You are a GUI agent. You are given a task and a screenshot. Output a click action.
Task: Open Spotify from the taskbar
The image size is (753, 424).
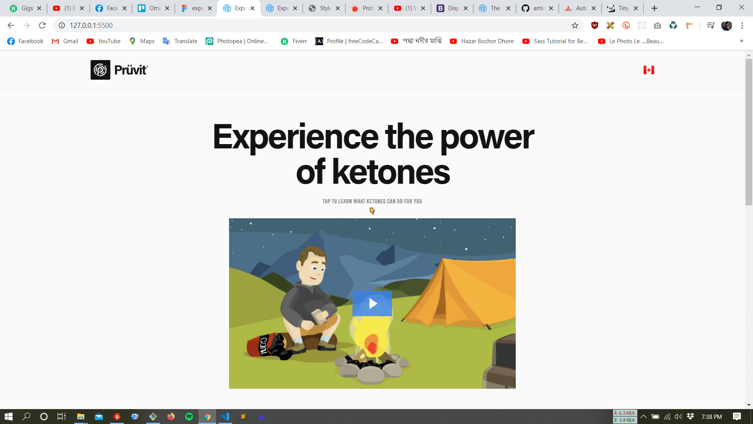pyautogui.click(x=189, y=417)
